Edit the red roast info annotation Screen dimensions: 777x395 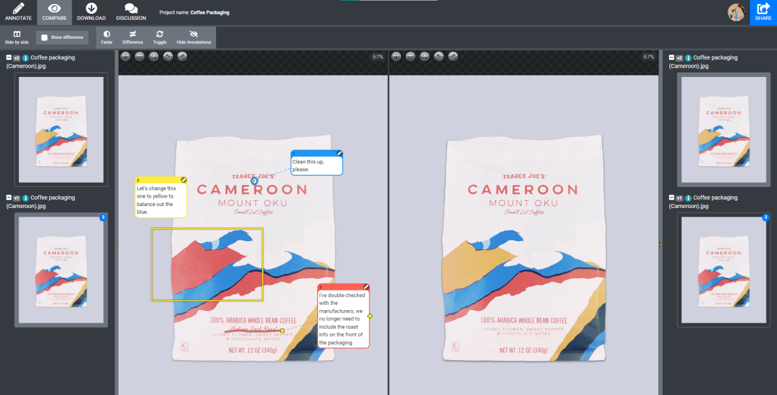pyautogui.click(x=366, y=287)
